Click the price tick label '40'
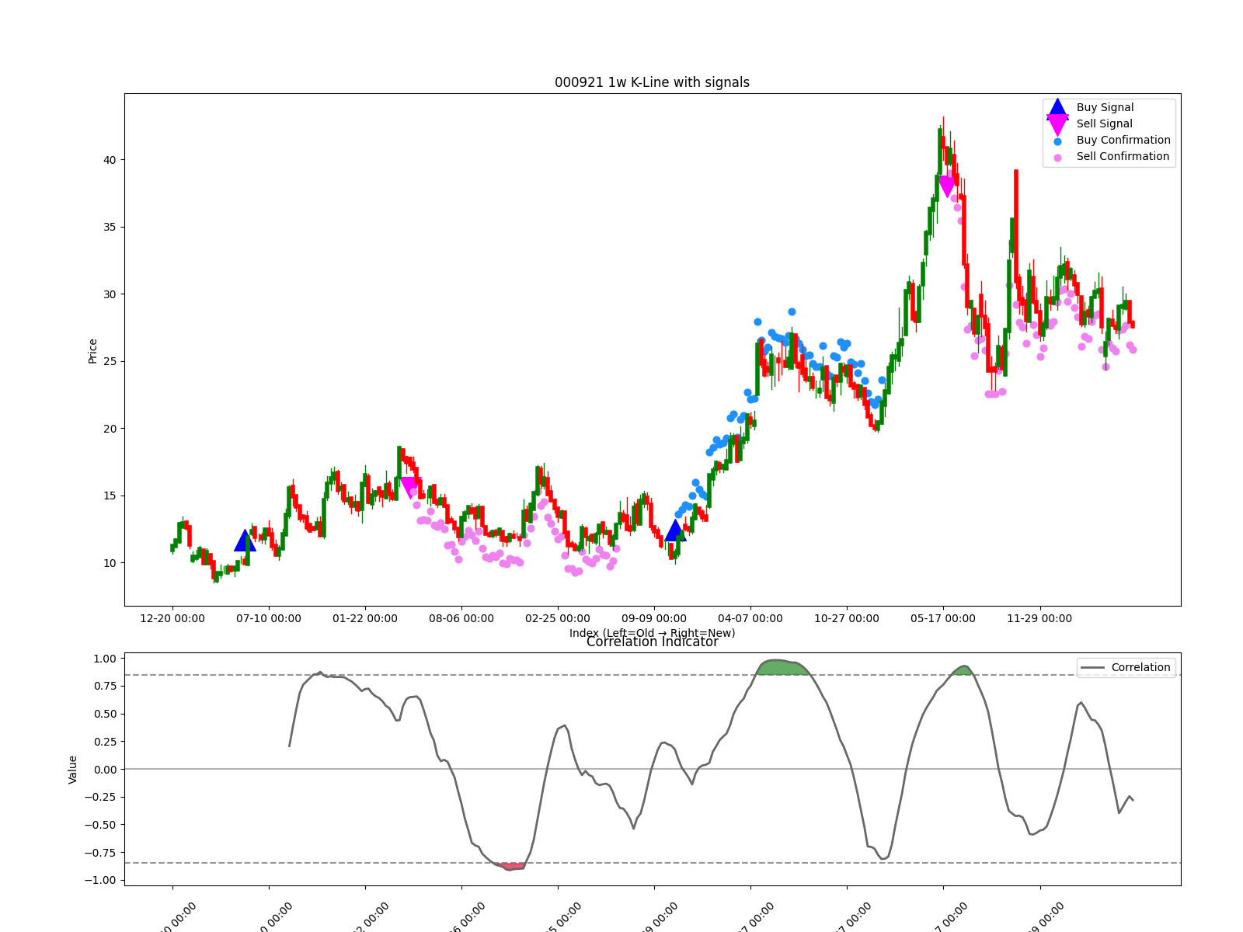 (x=110, y=160)
